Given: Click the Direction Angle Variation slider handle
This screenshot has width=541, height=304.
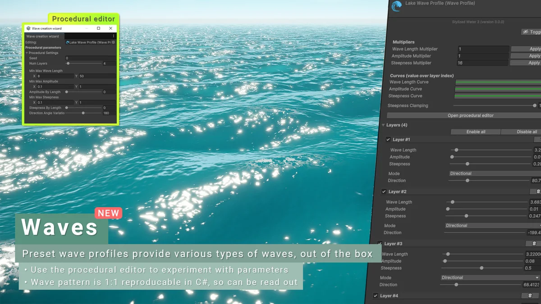Looking at the screenshot, I should click(83, 113).
